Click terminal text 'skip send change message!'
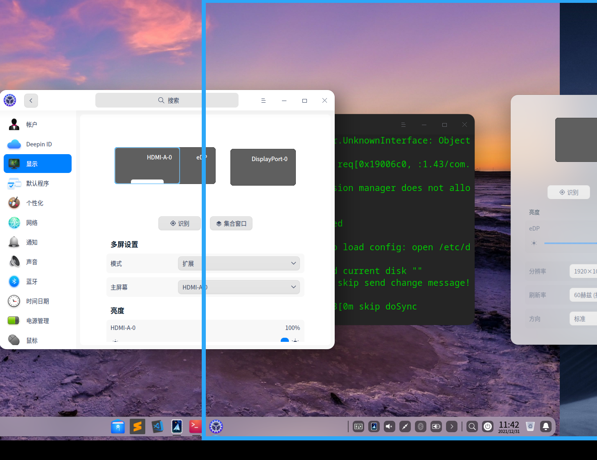 [x=404, y=283]
